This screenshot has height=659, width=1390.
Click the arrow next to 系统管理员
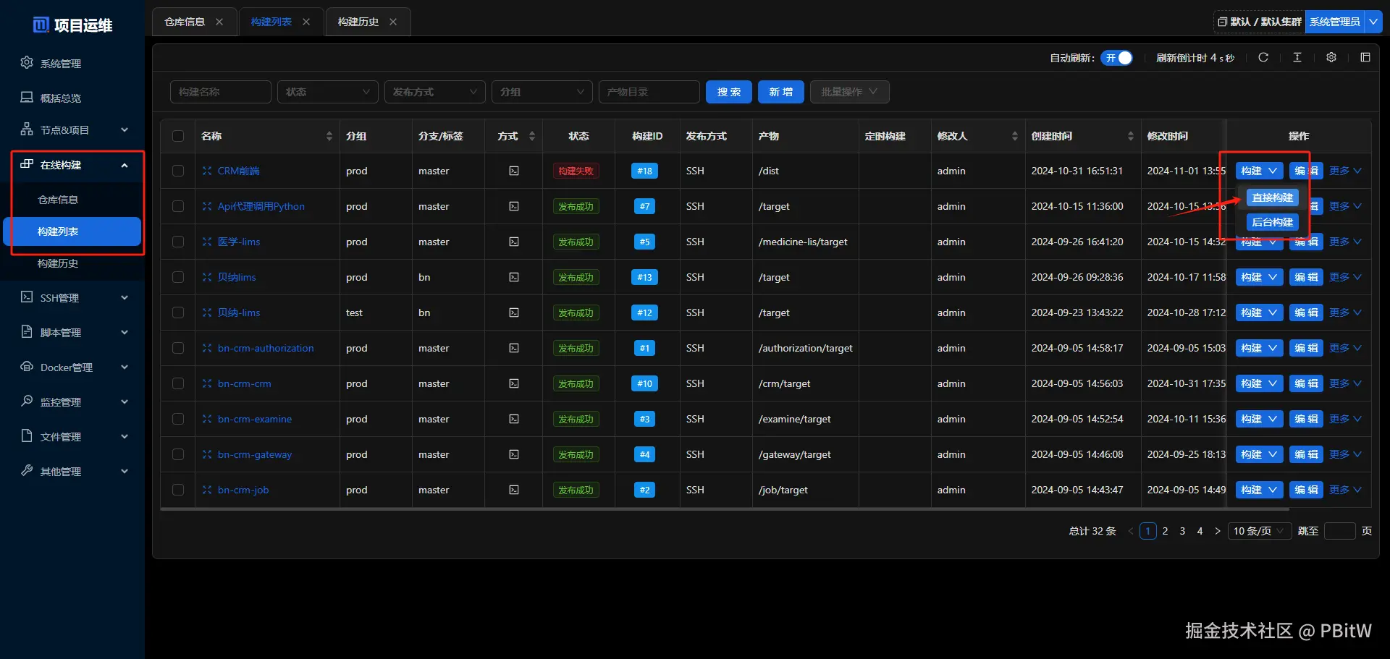click(x=1373, y=22)
